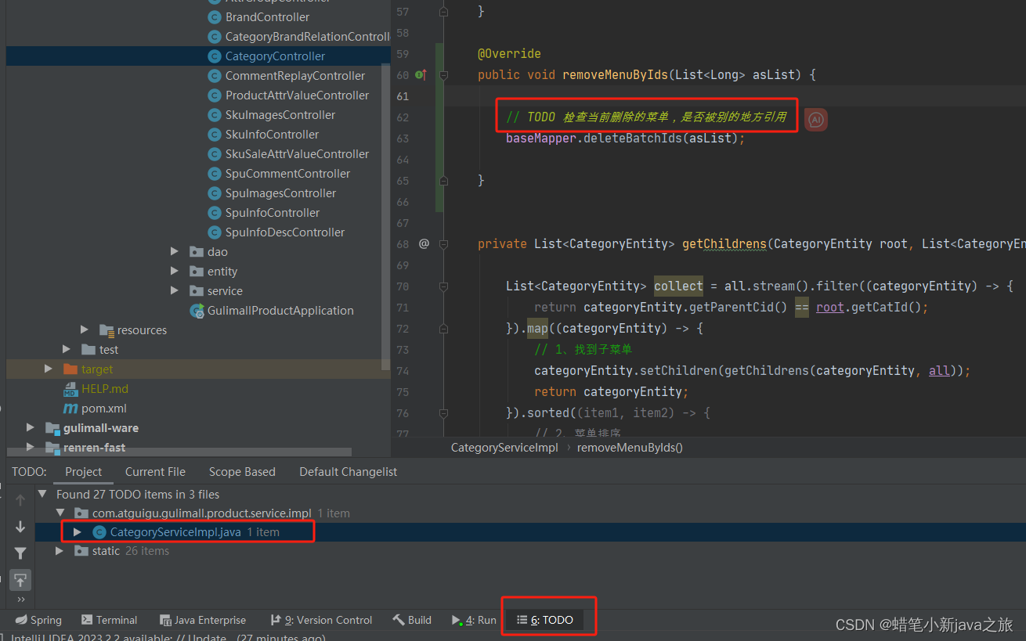Fold getChildrens method at line 68

pyautogui.click(x=443, y=244)
